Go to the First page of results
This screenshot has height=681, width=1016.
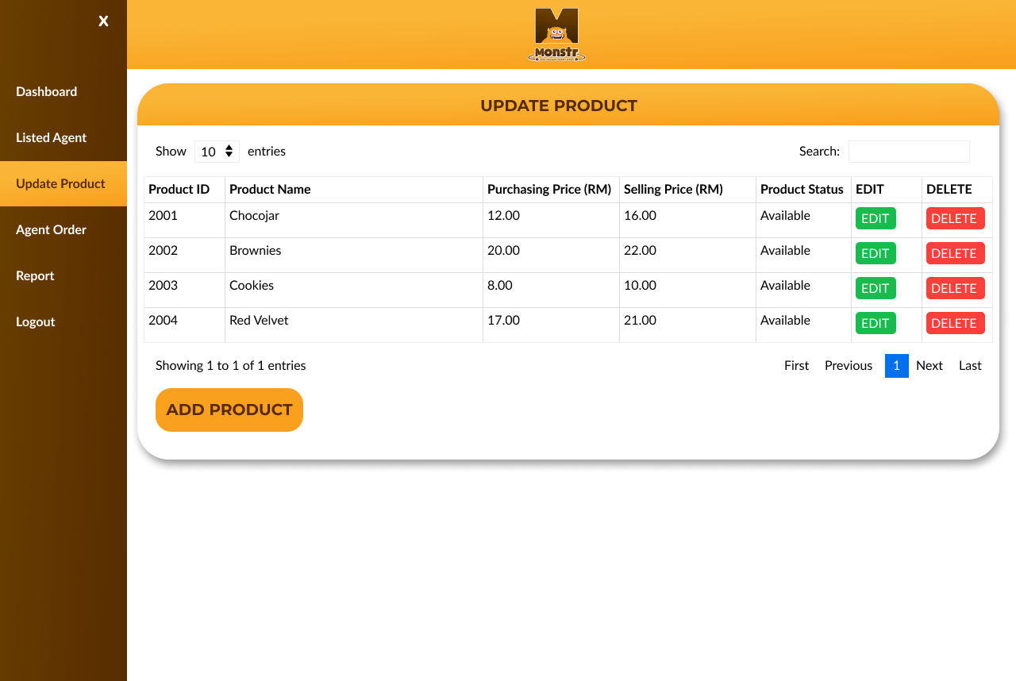coord(796,365)
